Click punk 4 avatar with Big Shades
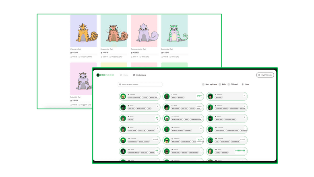The height and width of the screenshot is (177, 314). click(167, 107)
